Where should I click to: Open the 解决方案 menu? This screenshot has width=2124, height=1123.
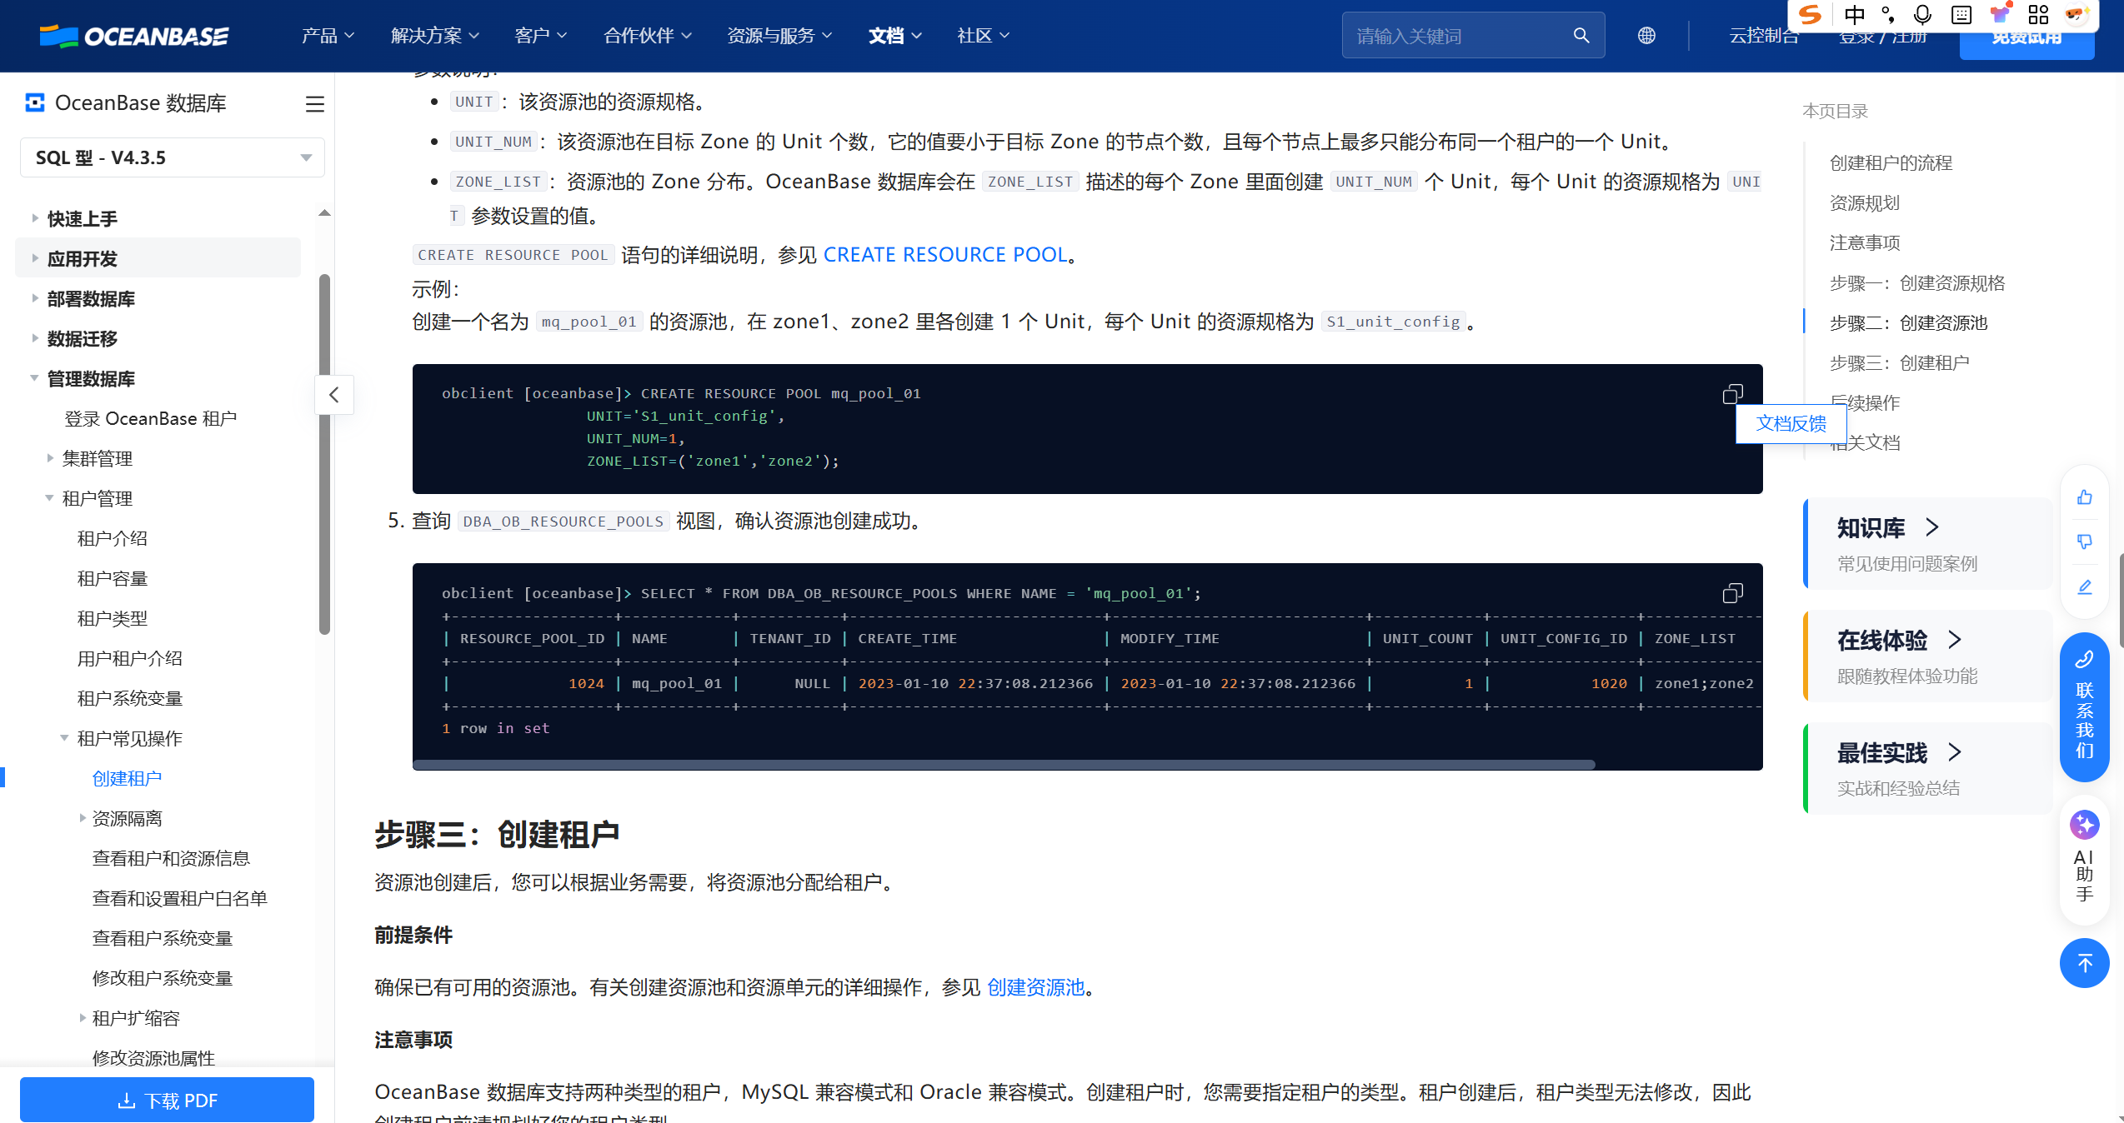pos(434,36)
